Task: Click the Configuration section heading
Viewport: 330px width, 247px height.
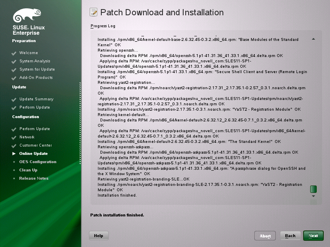Action: [x=26, y=116]
